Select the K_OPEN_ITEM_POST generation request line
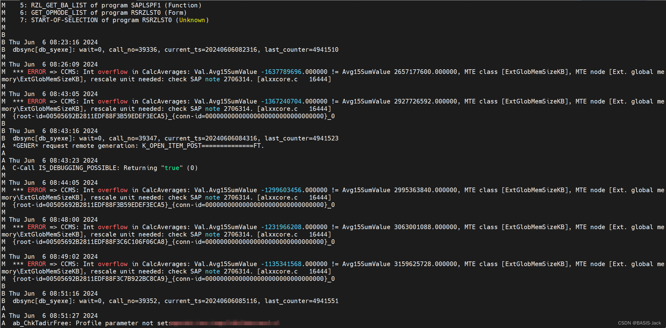The height and width of the screenshot is (328, 666). 133,146
